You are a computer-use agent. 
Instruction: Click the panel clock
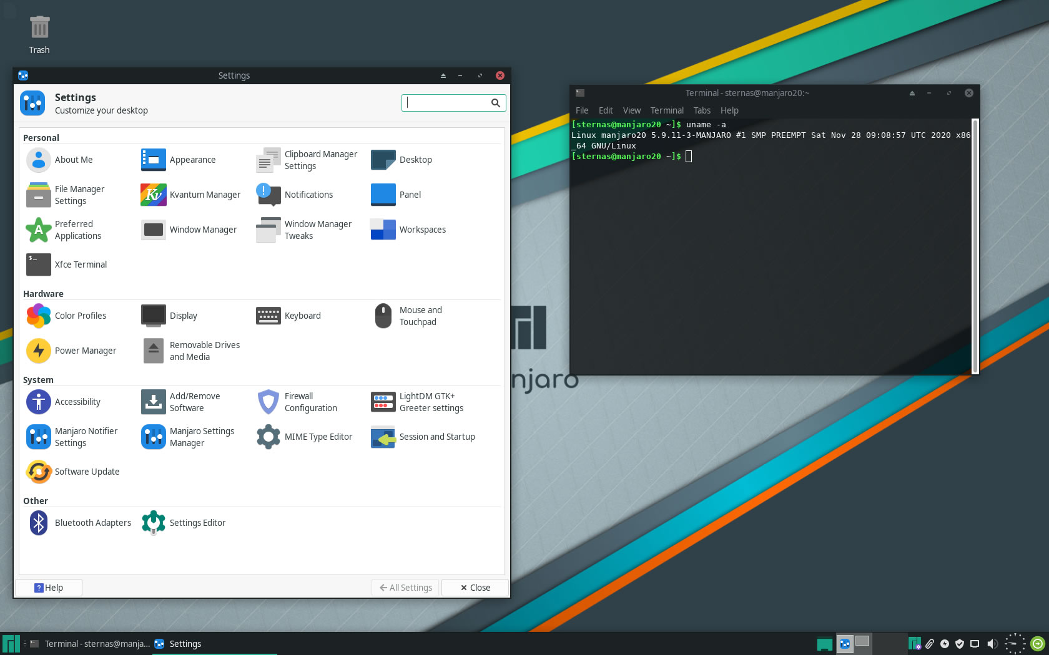coord(1015,644)
